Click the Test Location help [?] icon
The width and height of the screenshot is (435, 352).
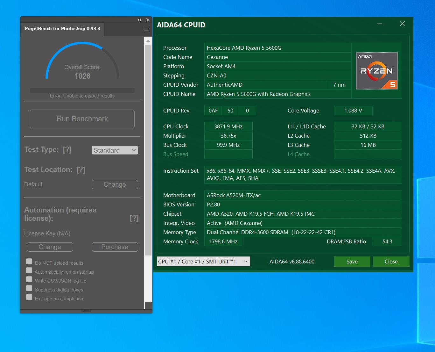click(x=81, y=170)
